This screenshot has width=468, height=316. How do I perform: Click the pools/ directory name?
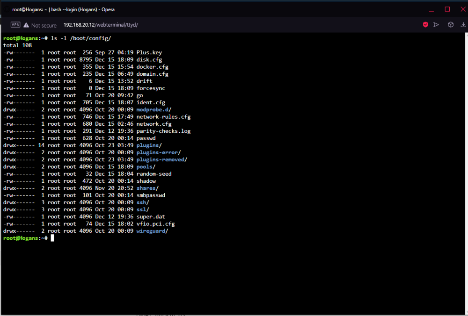click(146, 167)
